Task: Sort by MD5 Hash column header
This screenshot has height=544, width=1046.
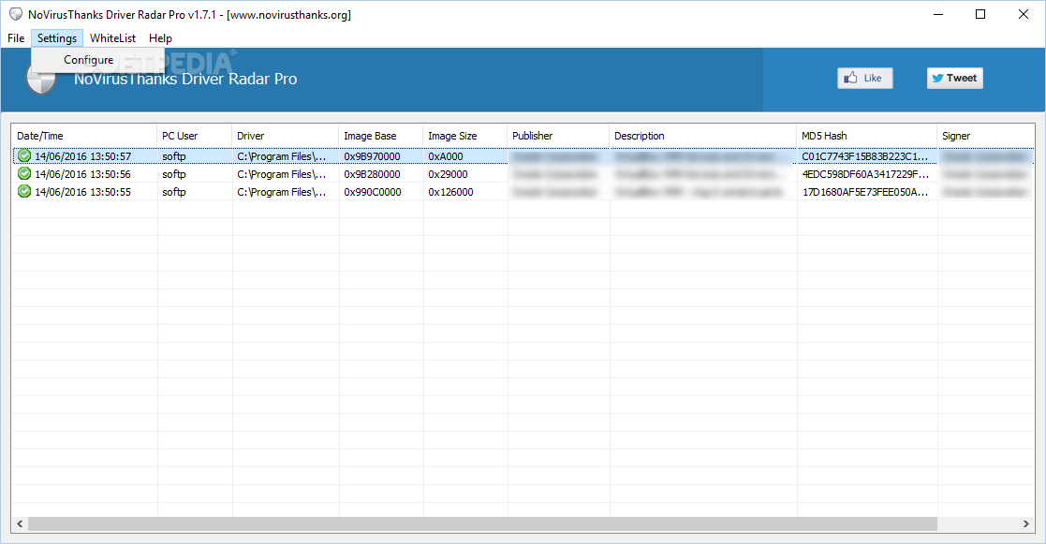Action: point(866,136)
